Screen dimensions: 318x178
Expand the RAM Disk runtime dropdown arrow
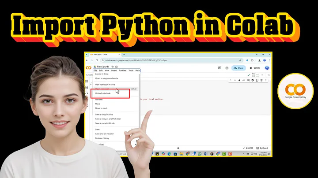[x=262, y=75]
